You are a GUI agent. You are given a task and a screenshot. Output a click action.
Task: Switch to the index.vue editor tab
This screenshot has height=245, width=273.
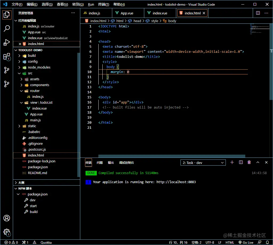(160, 13)
